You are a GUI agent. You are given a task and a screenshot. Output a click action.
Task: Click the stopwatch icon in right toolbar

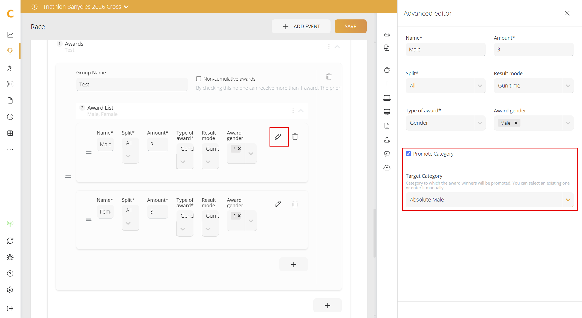[387, 70]
